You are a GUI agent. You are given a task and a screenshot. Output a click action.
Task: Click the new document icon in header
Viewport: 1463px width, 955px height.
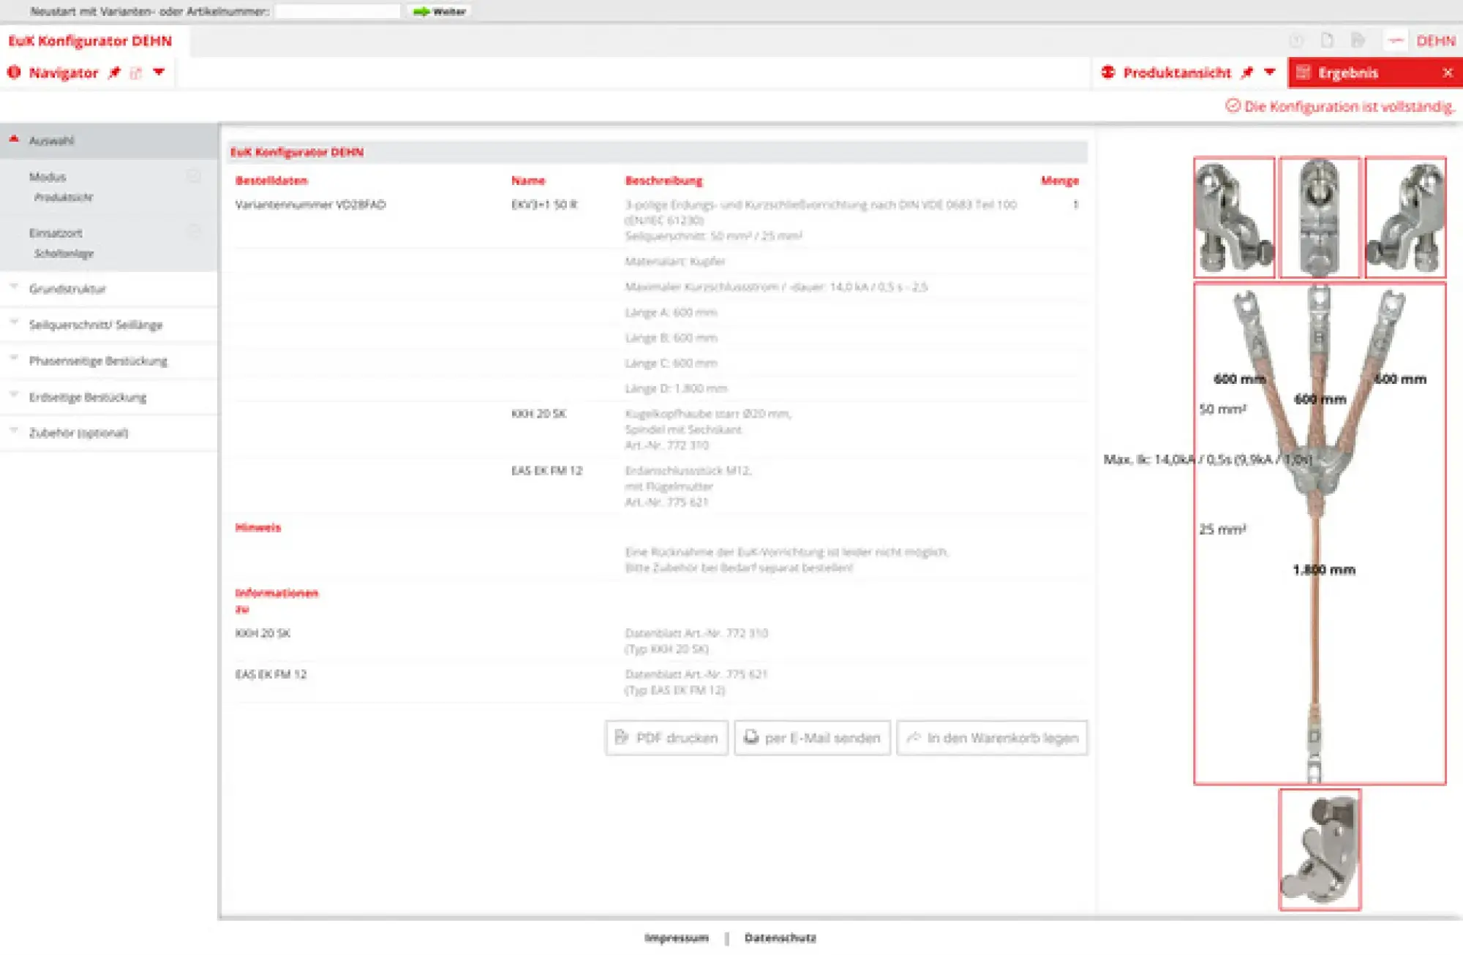pyautogui.click(x=1327, y=40)
